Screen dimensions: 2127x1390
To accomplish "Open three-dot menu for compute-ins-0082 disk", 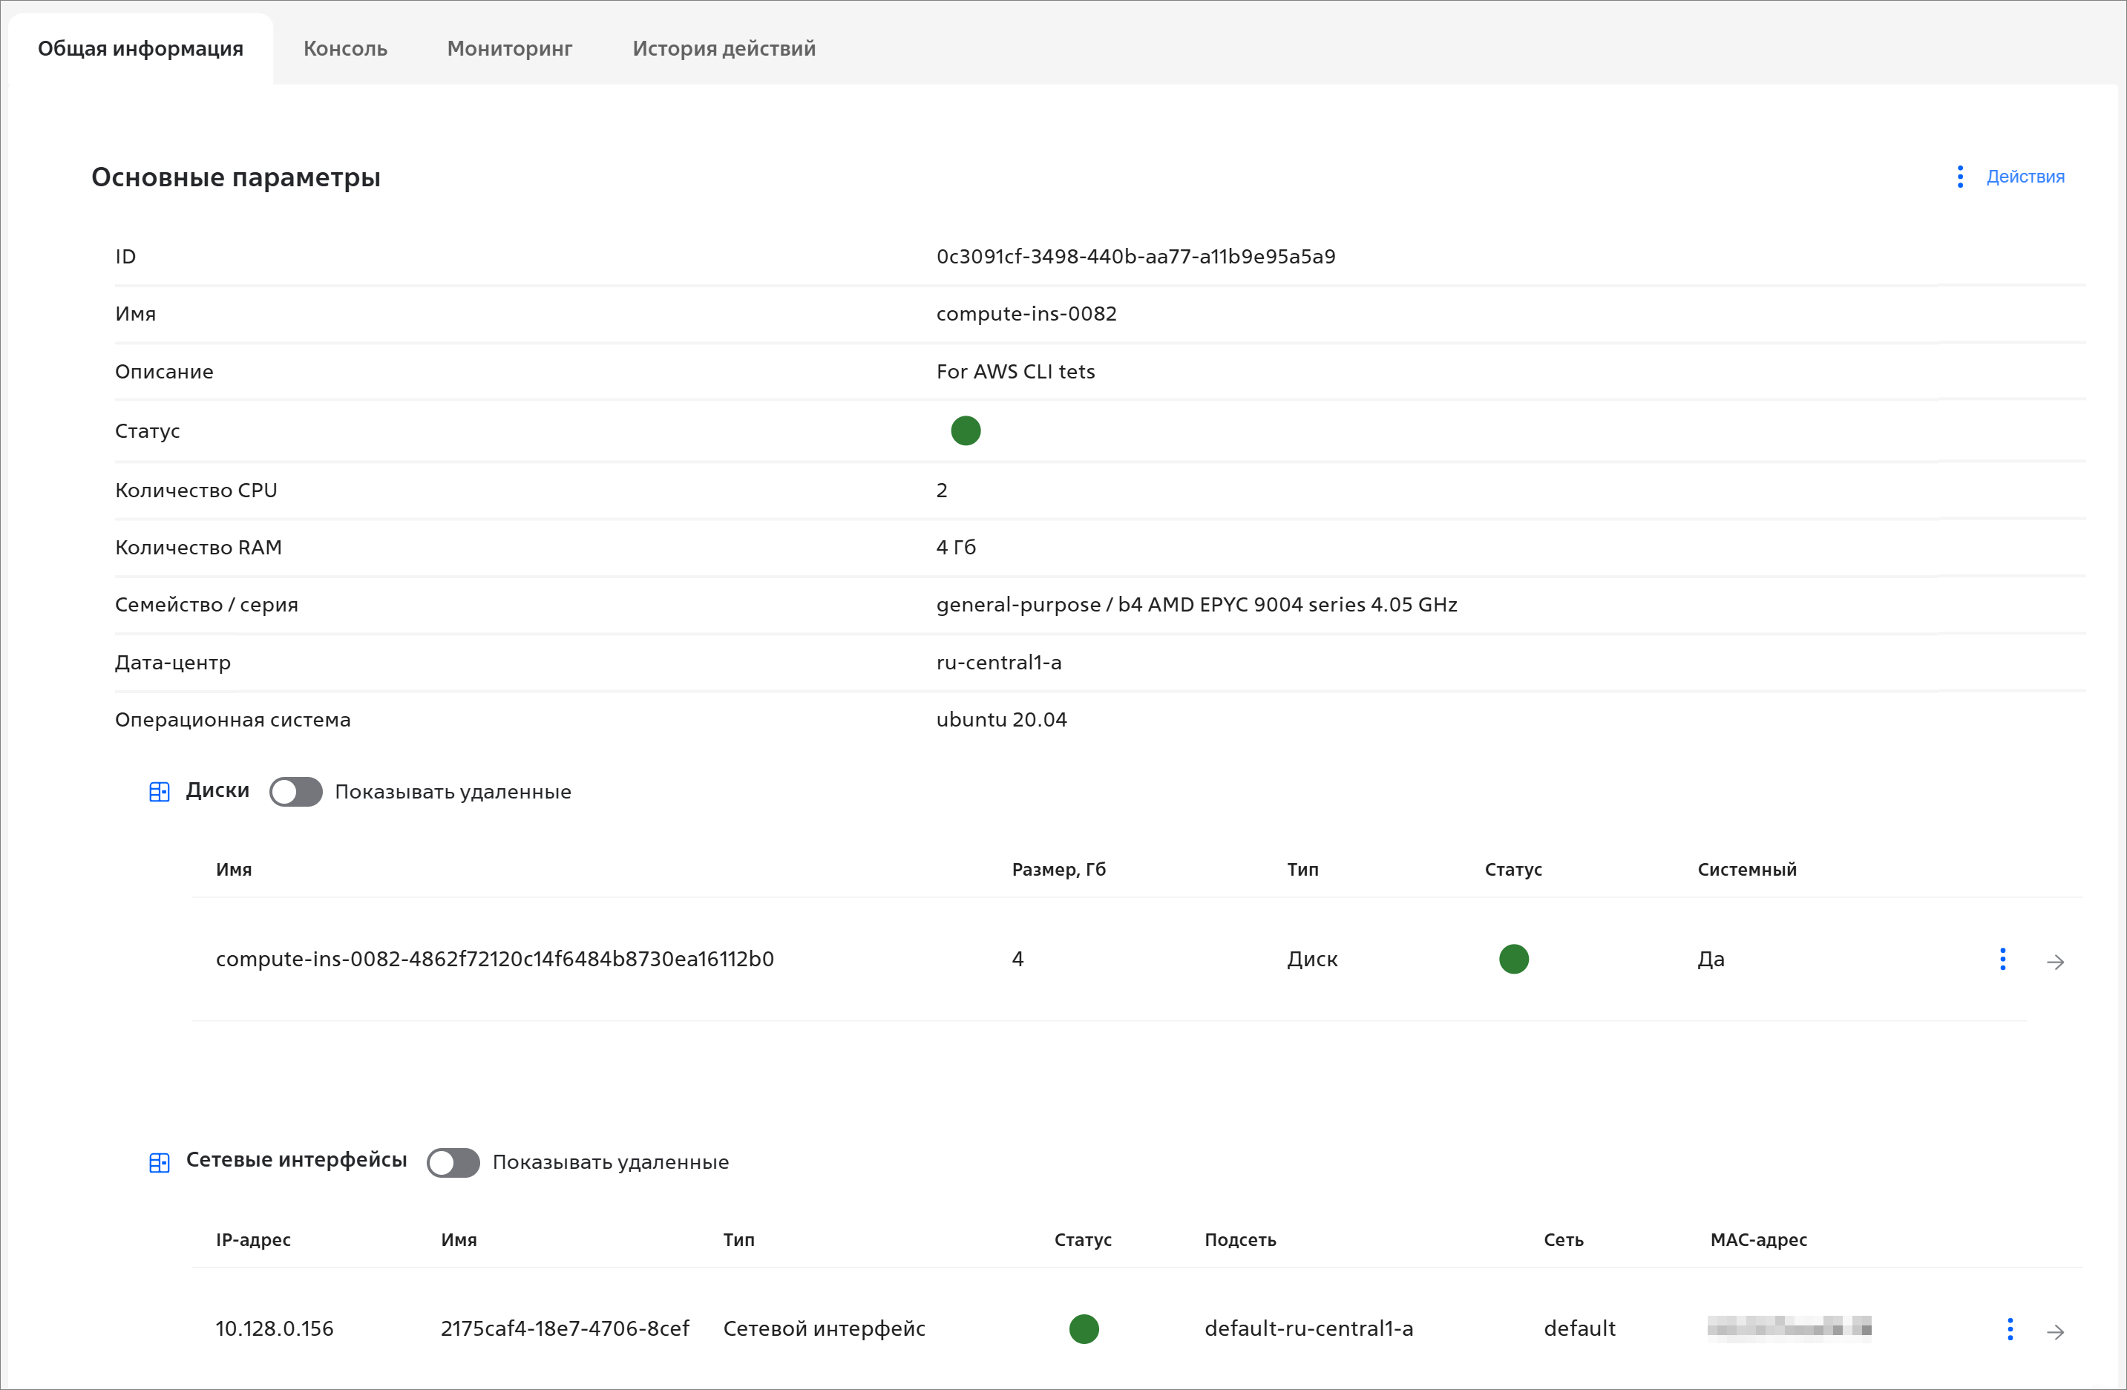I will [x=2002, y=959].
